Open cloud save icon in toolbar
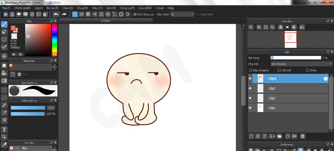Viewport: 334px width, 151px height. [6, 14]
